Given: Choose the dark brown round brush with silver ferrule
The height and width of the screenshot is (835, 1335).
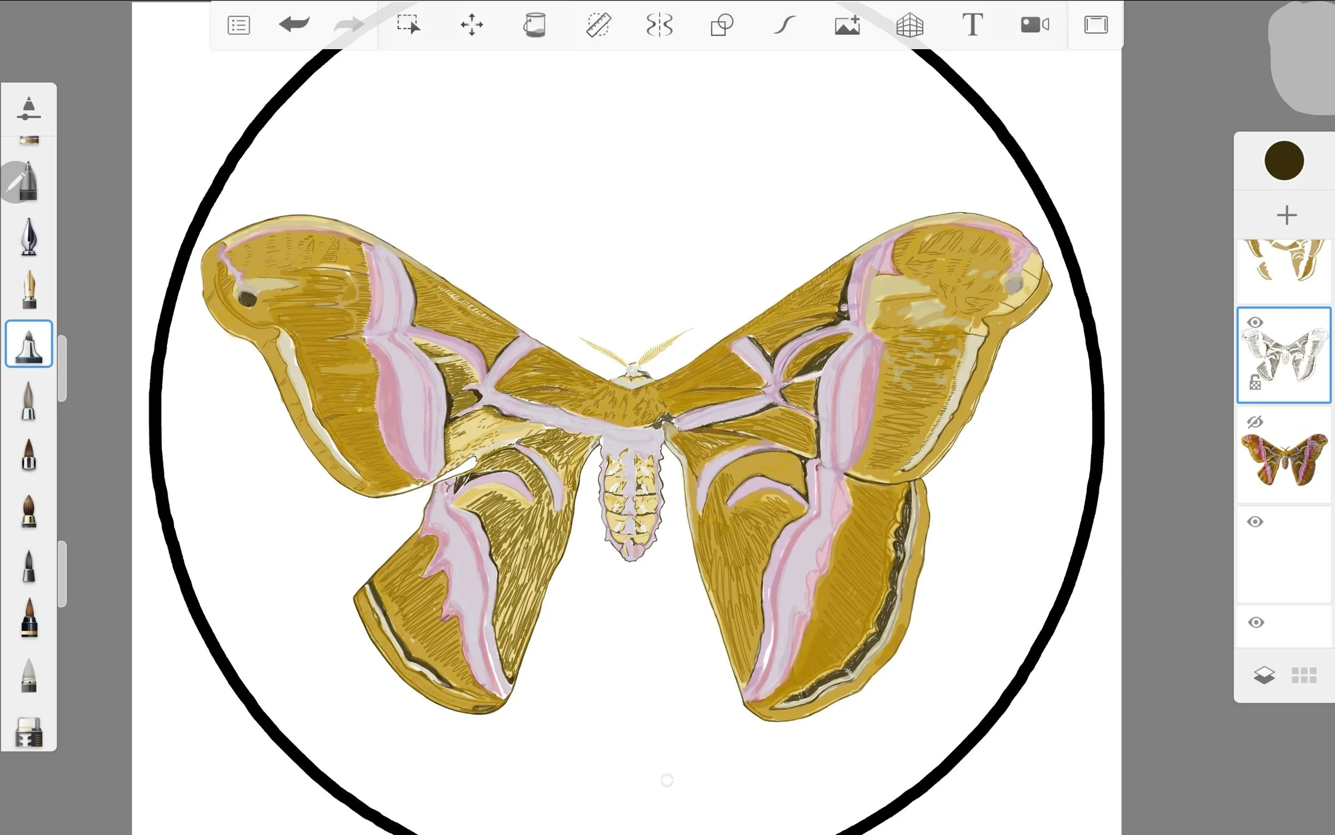Looking at the screenshot, I should [29, 455].
